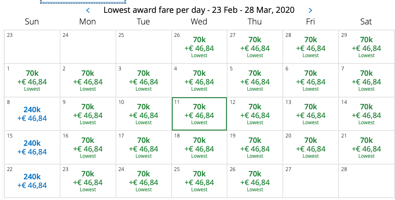Pick the 14 March Saturday fare
The image size is (395, 200).
pos(366,114)
